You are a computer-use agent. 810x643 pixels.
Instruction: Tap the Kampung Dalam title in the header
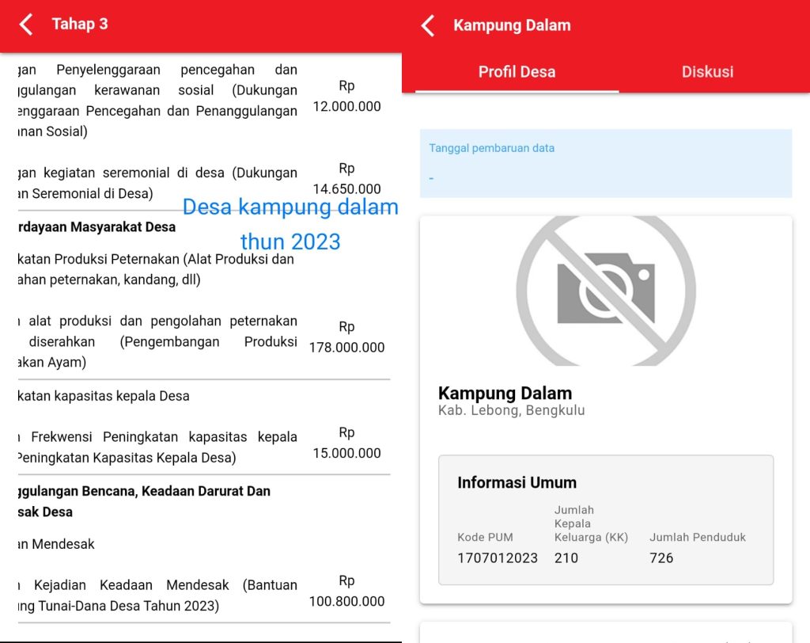pos(512,25)
